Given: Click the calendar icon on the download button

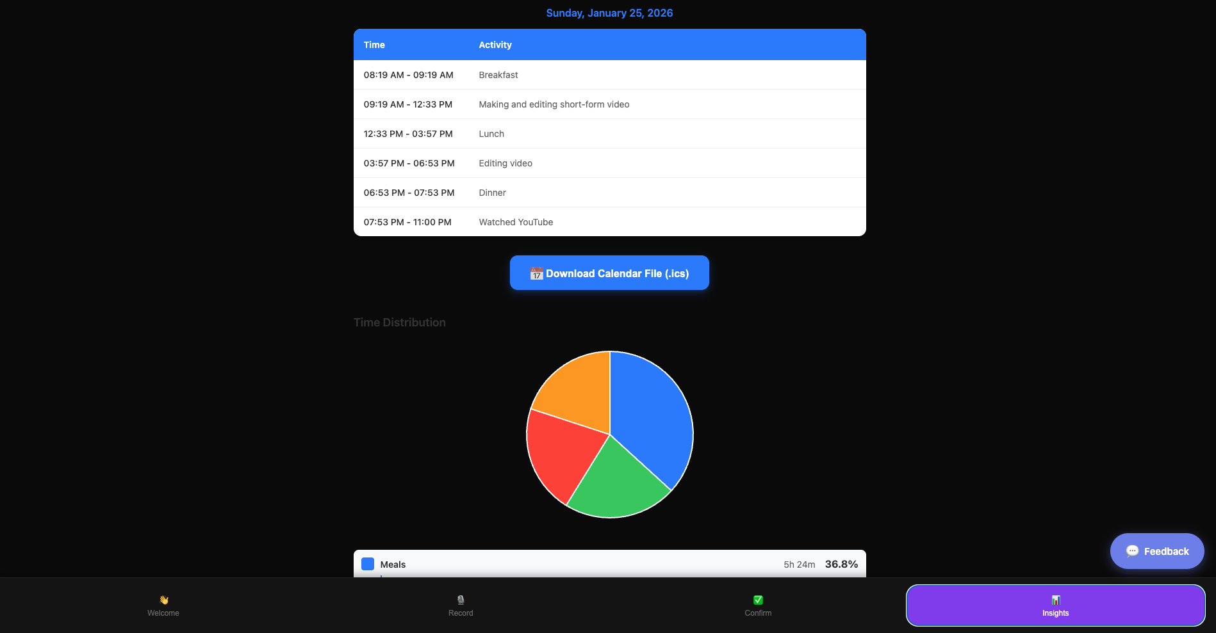Looking at the screenshot, I should 538,273.
